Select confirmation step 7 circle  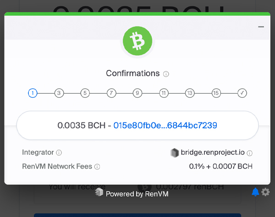tap(111, 93)
